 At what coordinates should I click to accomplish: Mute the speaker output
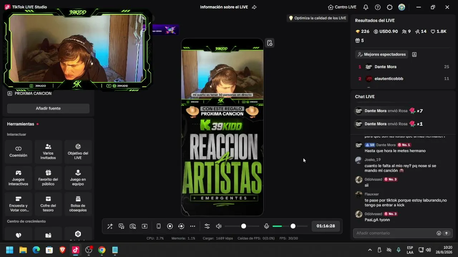219,226
